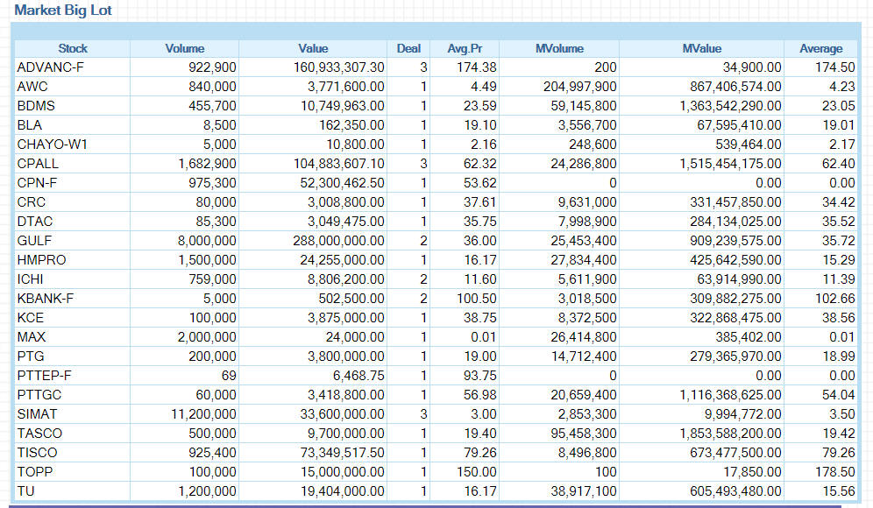The height and width of the screenshot is (508, 873).
Task: Sort by the Value column header
Action: 313,49
